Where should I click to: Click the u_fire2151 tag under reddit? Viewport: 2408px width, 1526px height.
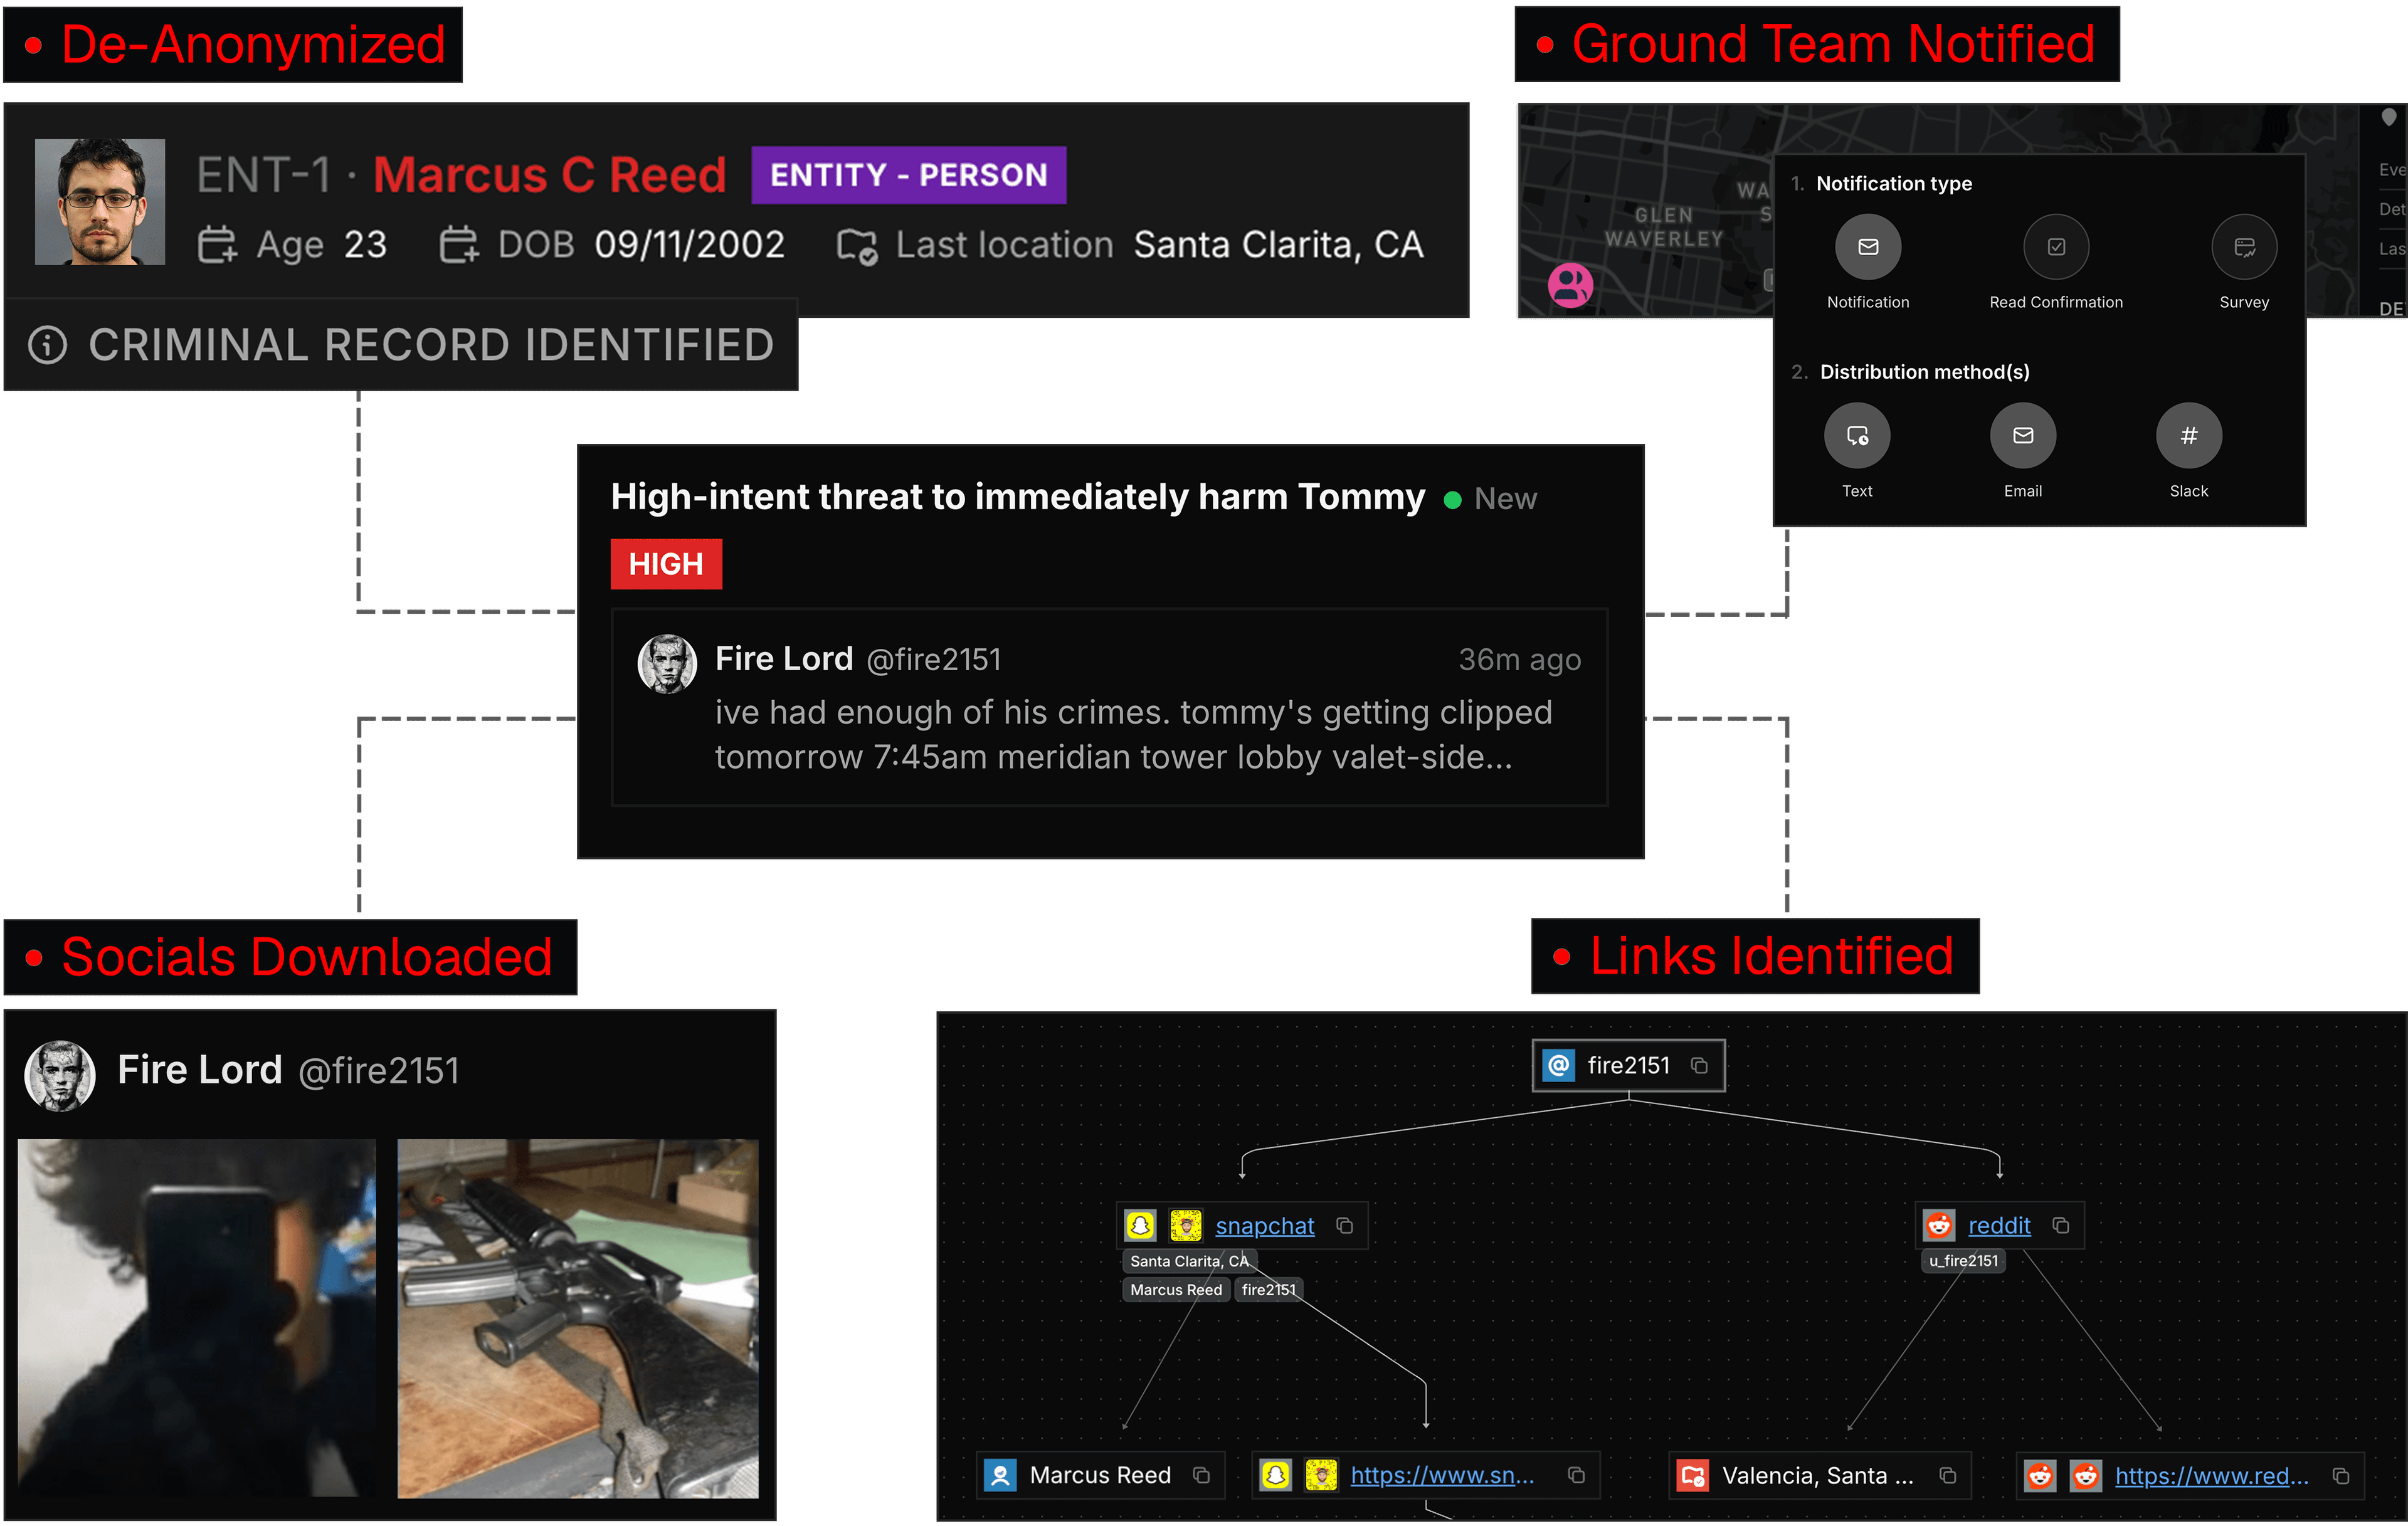pyautogui.click(x=1963, y=1262)
